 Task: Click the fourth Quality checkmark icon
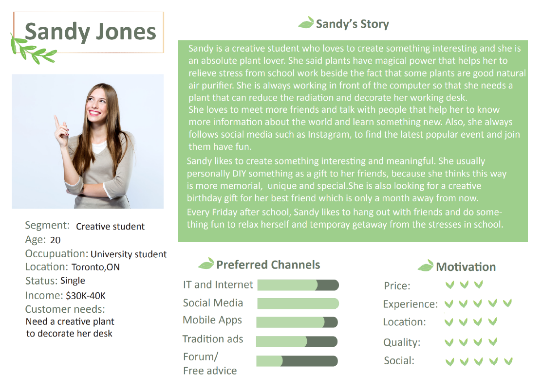(492, 342)
